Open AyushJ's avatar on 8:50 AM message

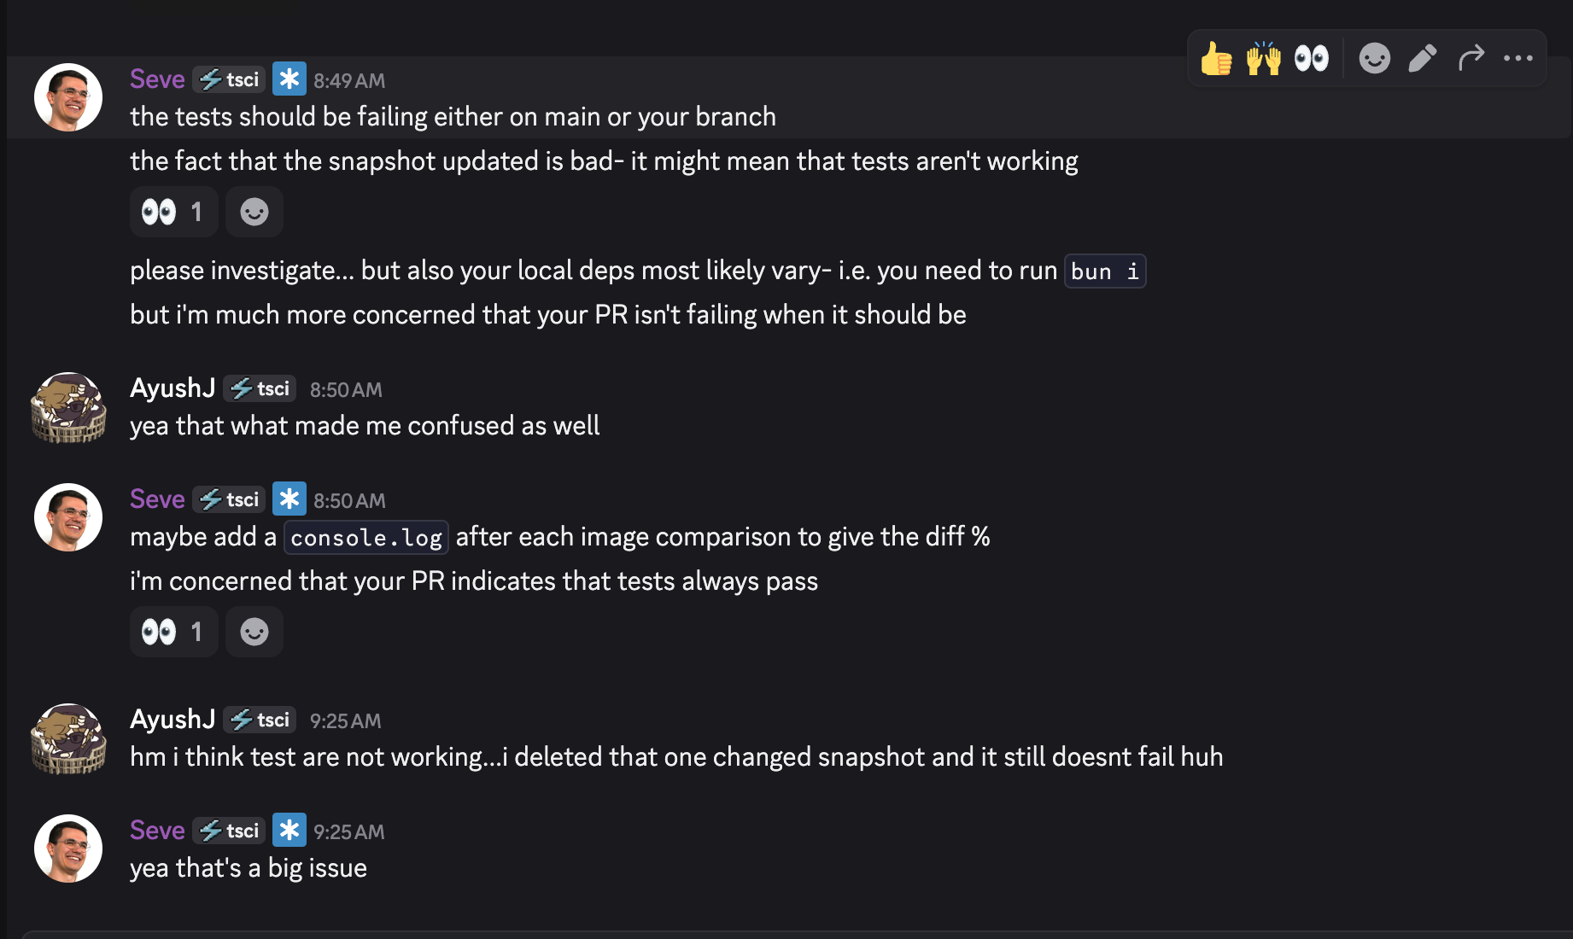pyautogui.click(x=68, y=407)
